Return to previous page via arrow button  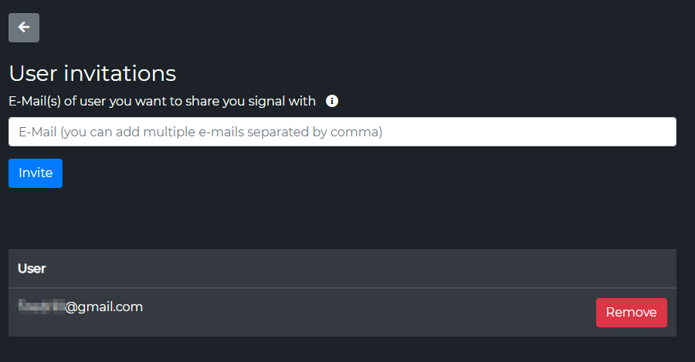coord(24,28)
